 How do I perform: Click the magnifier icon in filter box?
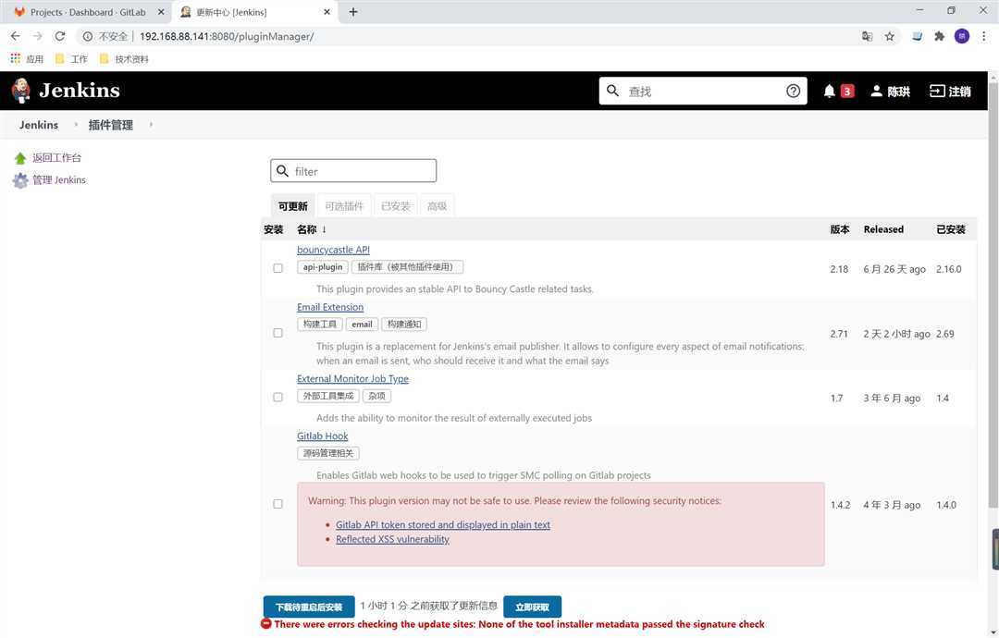coord(283,171)
